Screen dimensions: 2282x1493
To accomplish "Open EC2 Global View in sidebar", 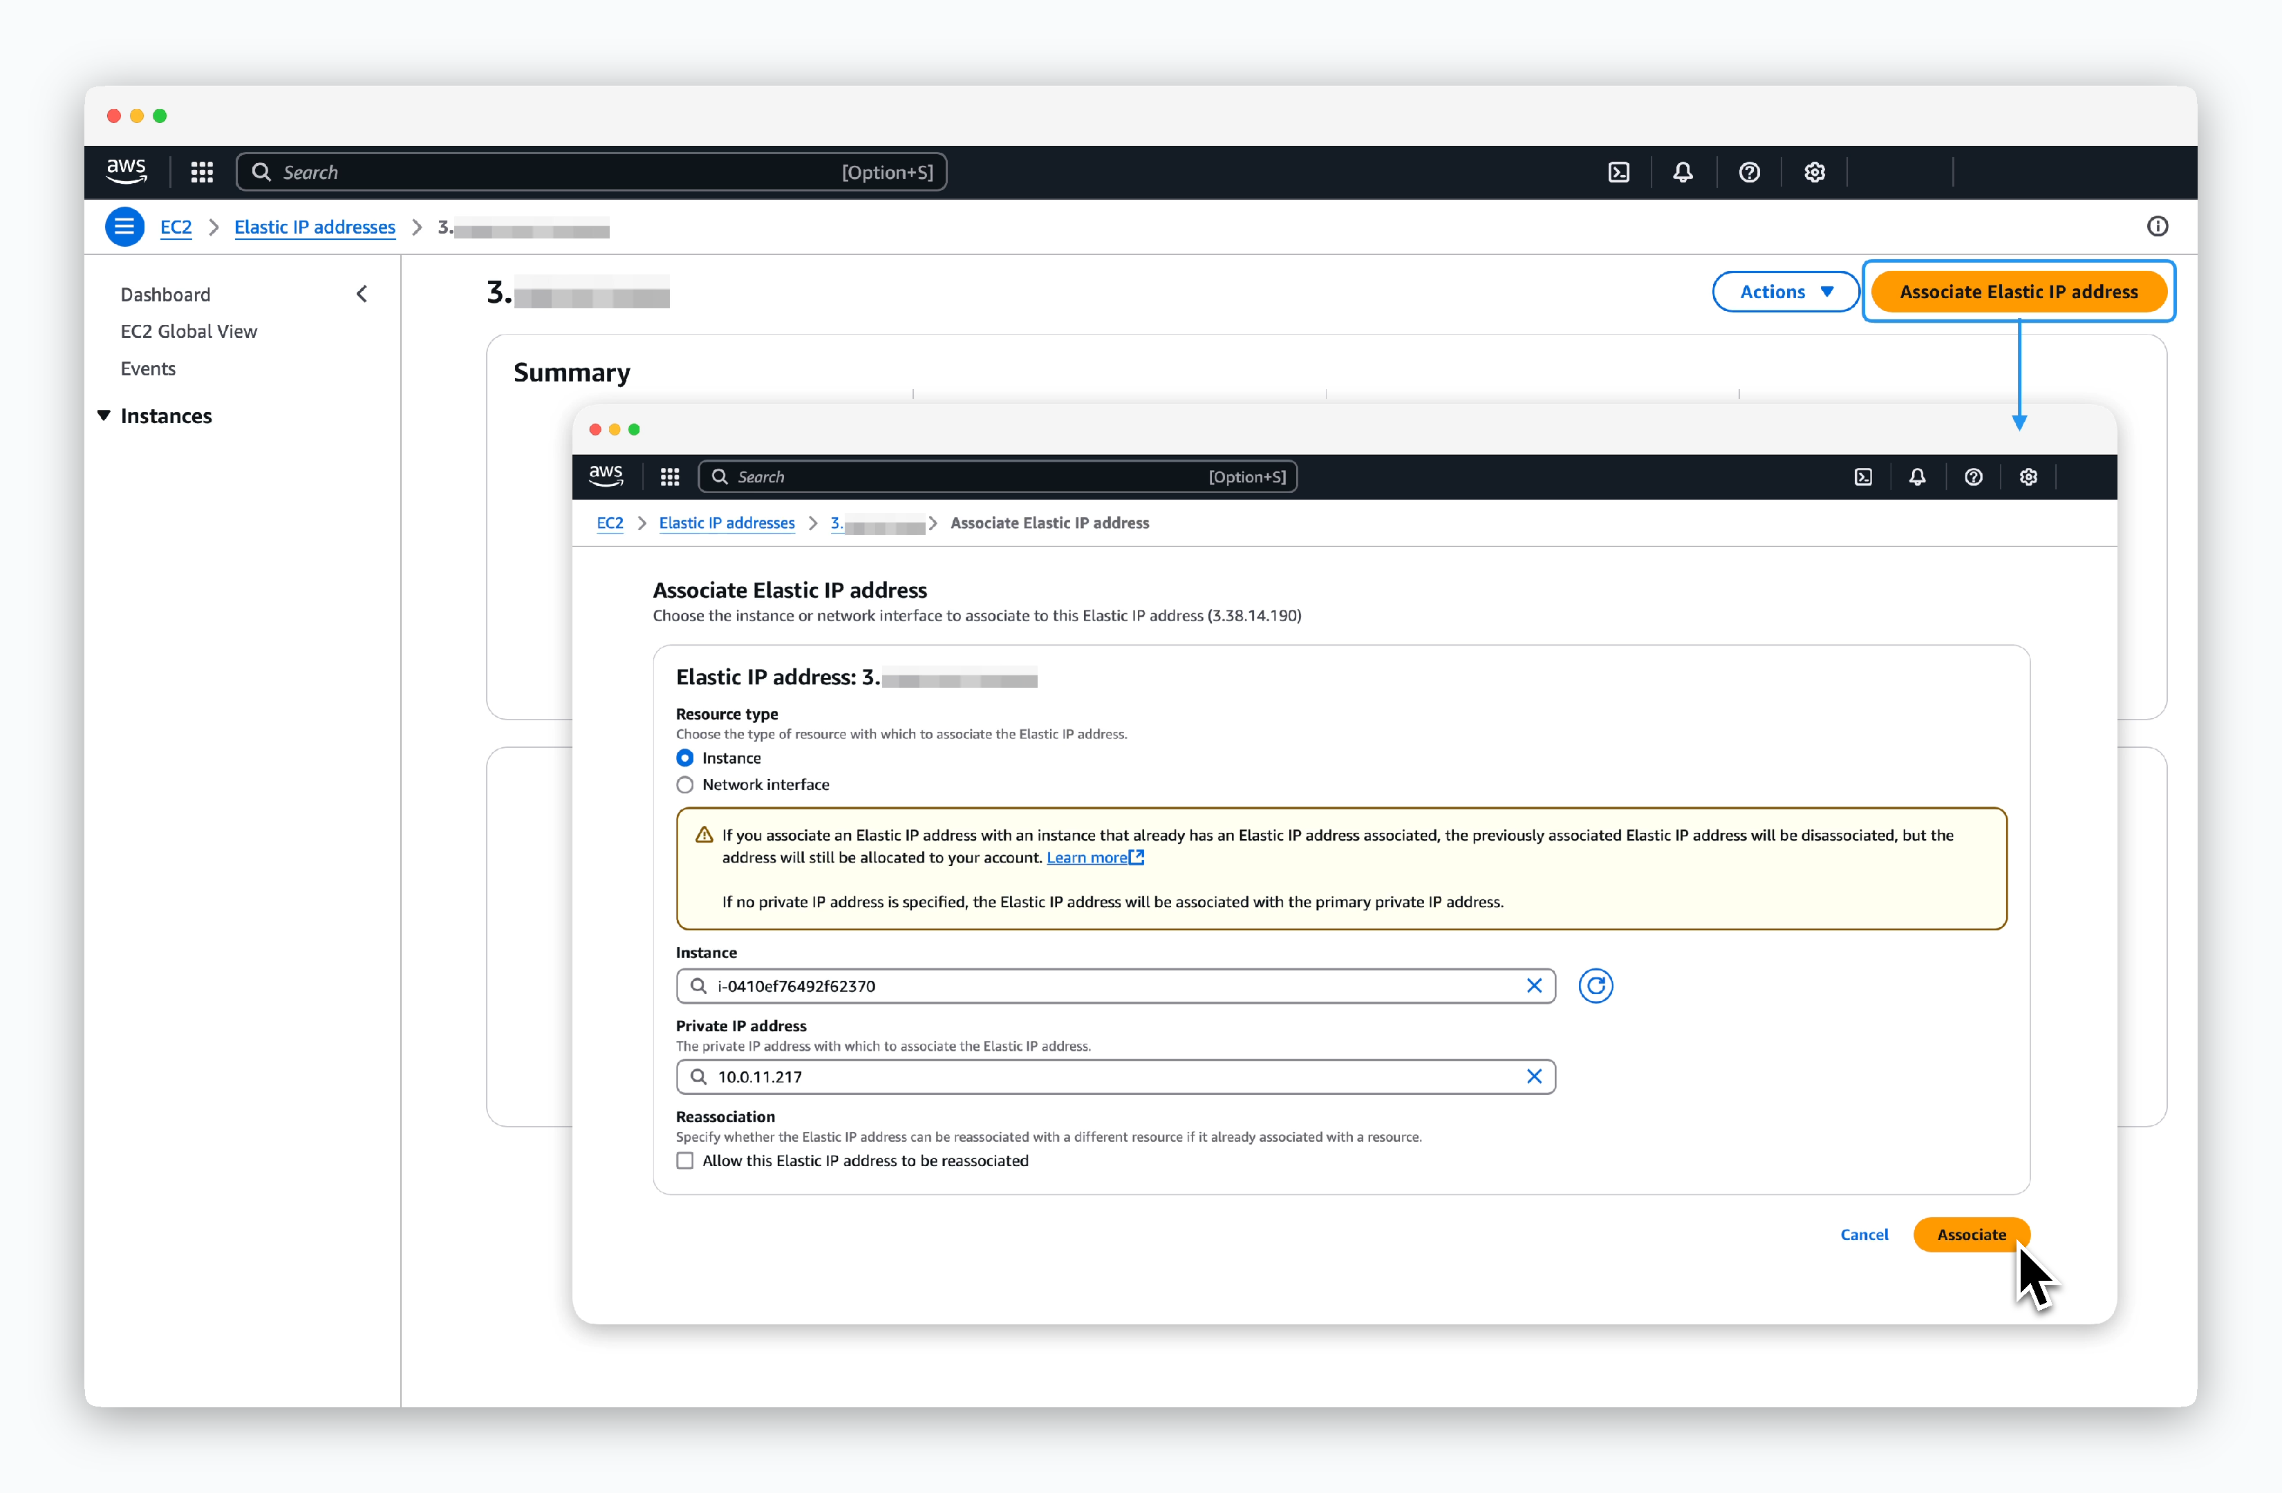I will 189,331.
